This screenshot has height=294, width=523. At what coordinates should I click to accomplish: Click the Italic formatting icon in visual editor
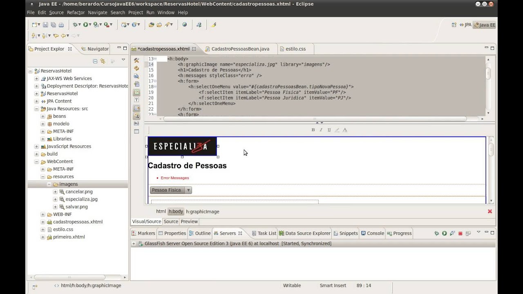(321, 130)
